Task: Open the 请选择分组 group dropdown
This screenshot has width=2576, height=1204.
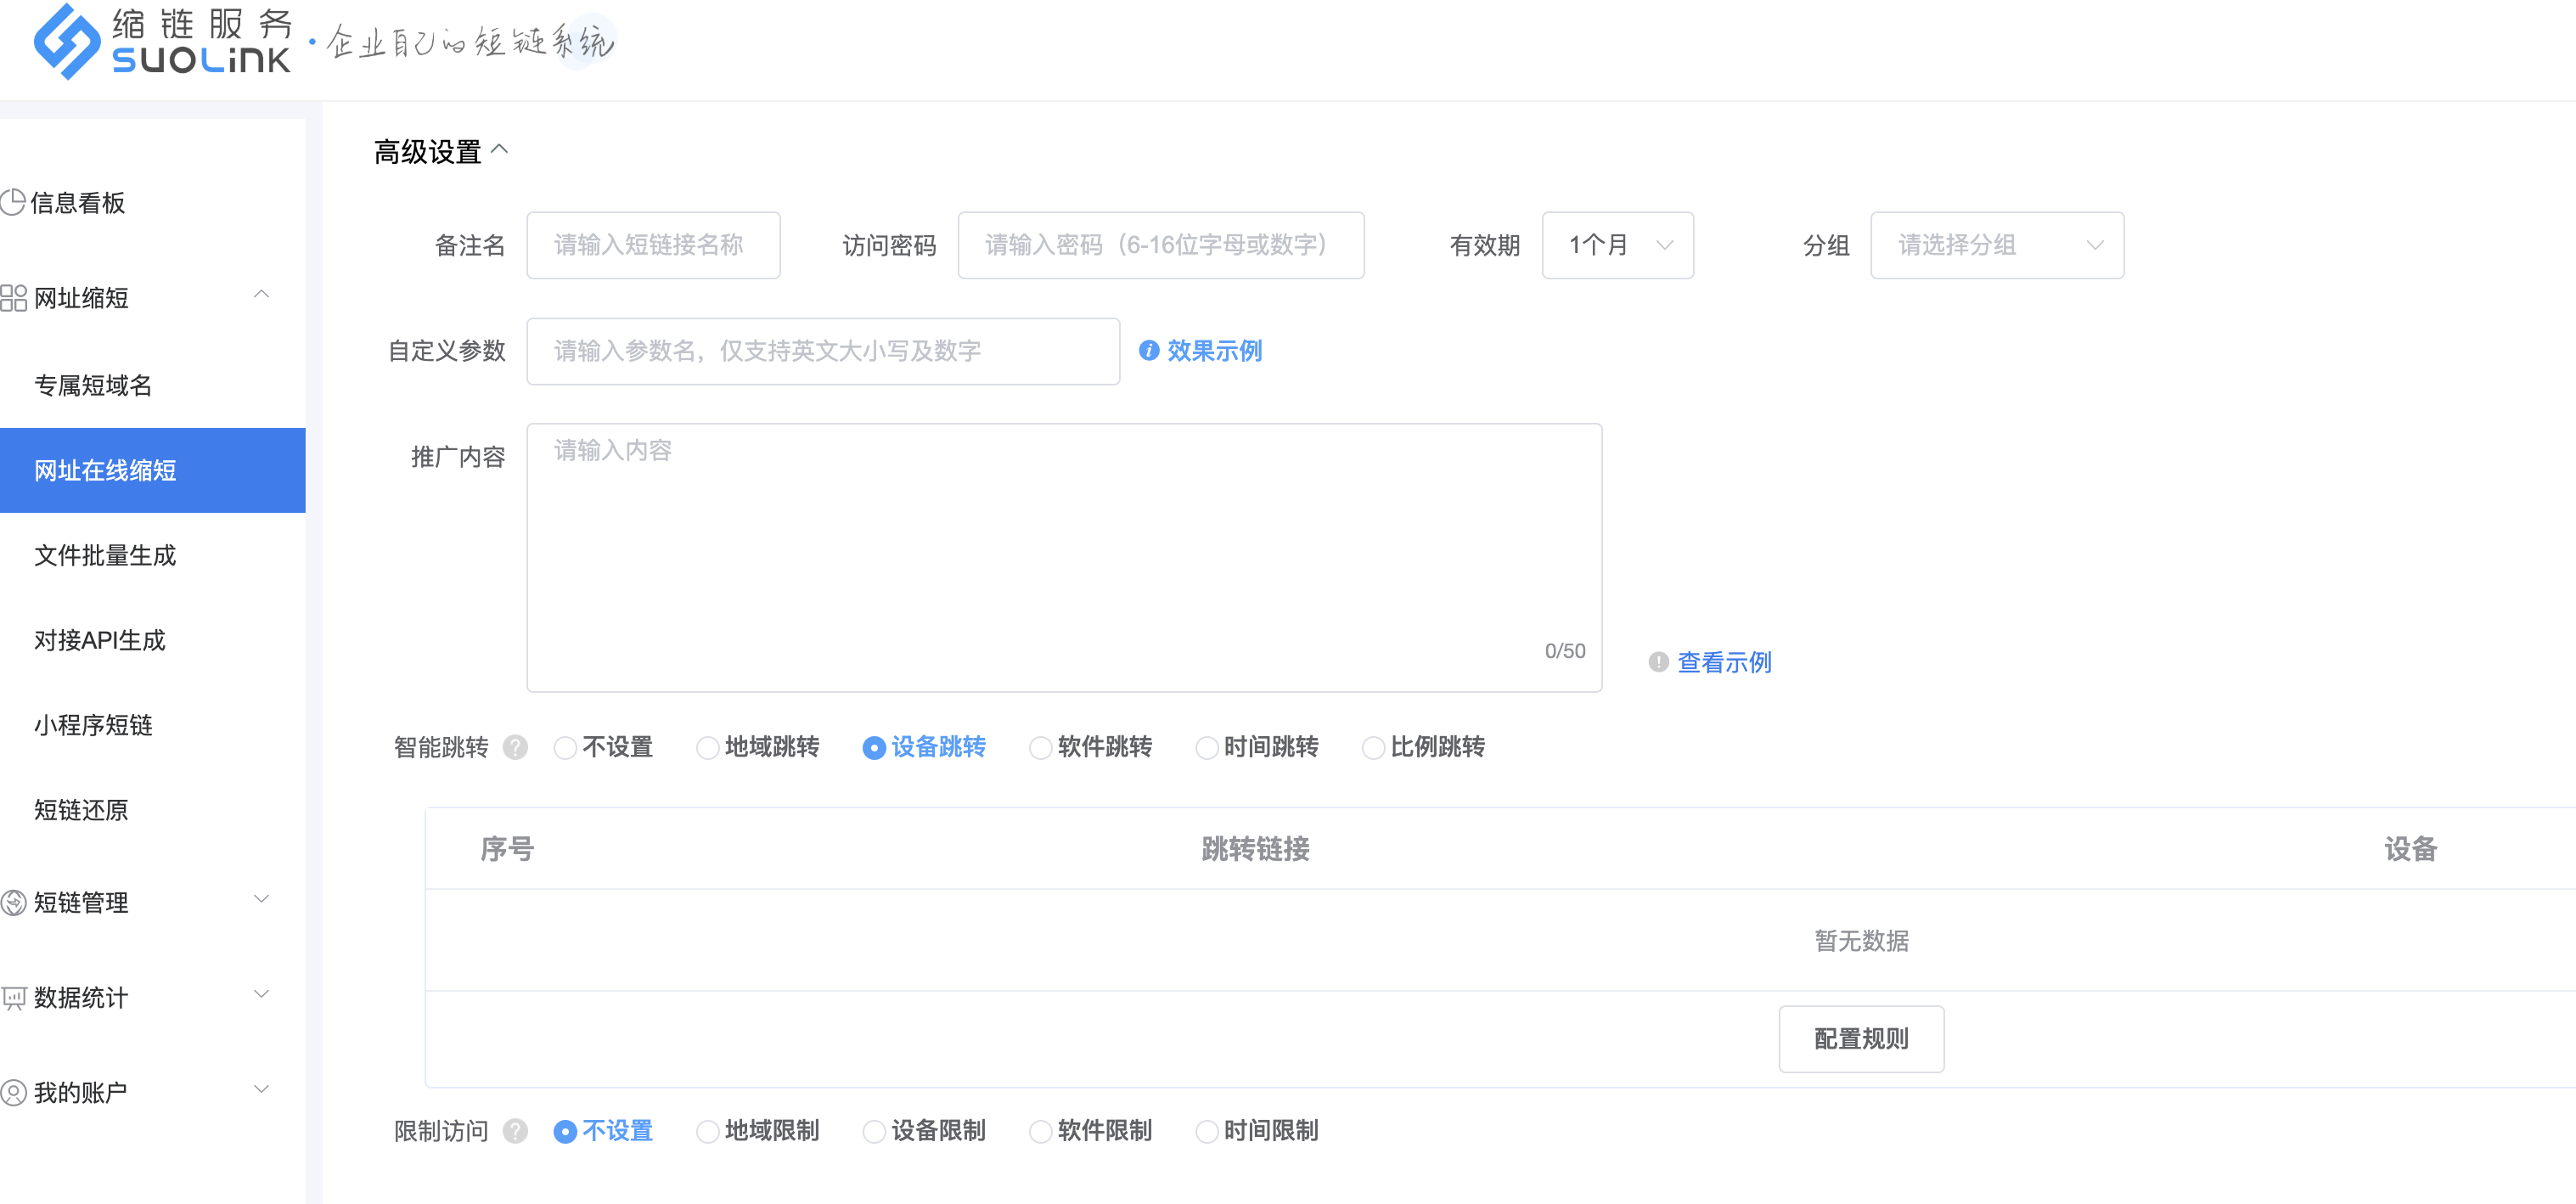Action: point(1996,245)
